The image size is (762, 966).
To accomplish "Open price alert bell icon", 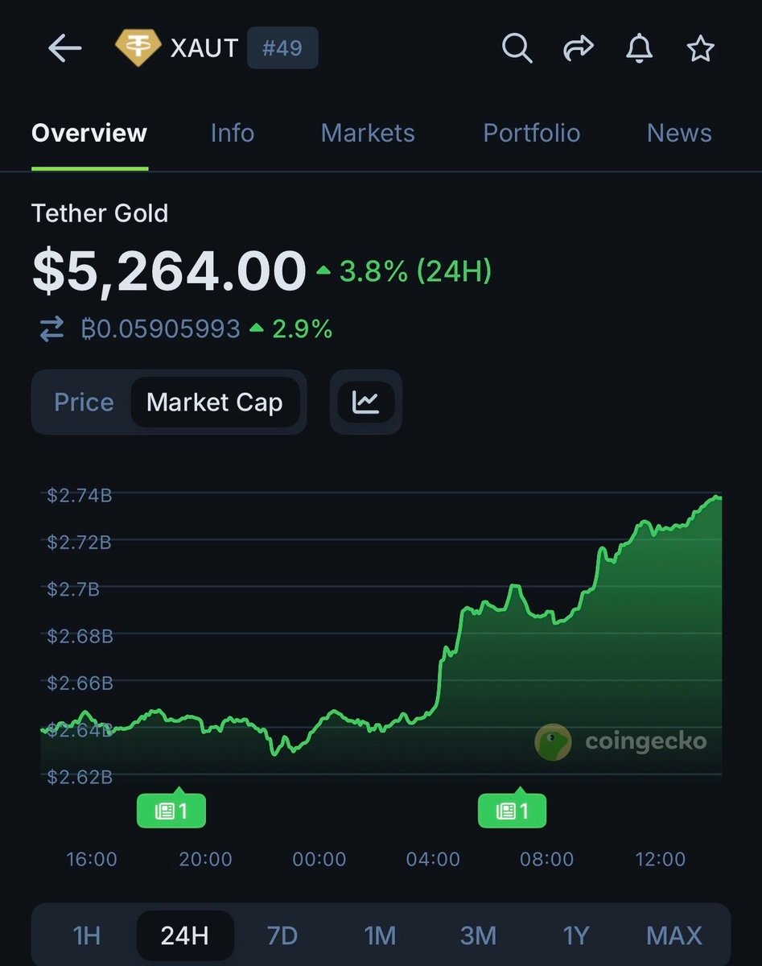I will coord(639,49).
